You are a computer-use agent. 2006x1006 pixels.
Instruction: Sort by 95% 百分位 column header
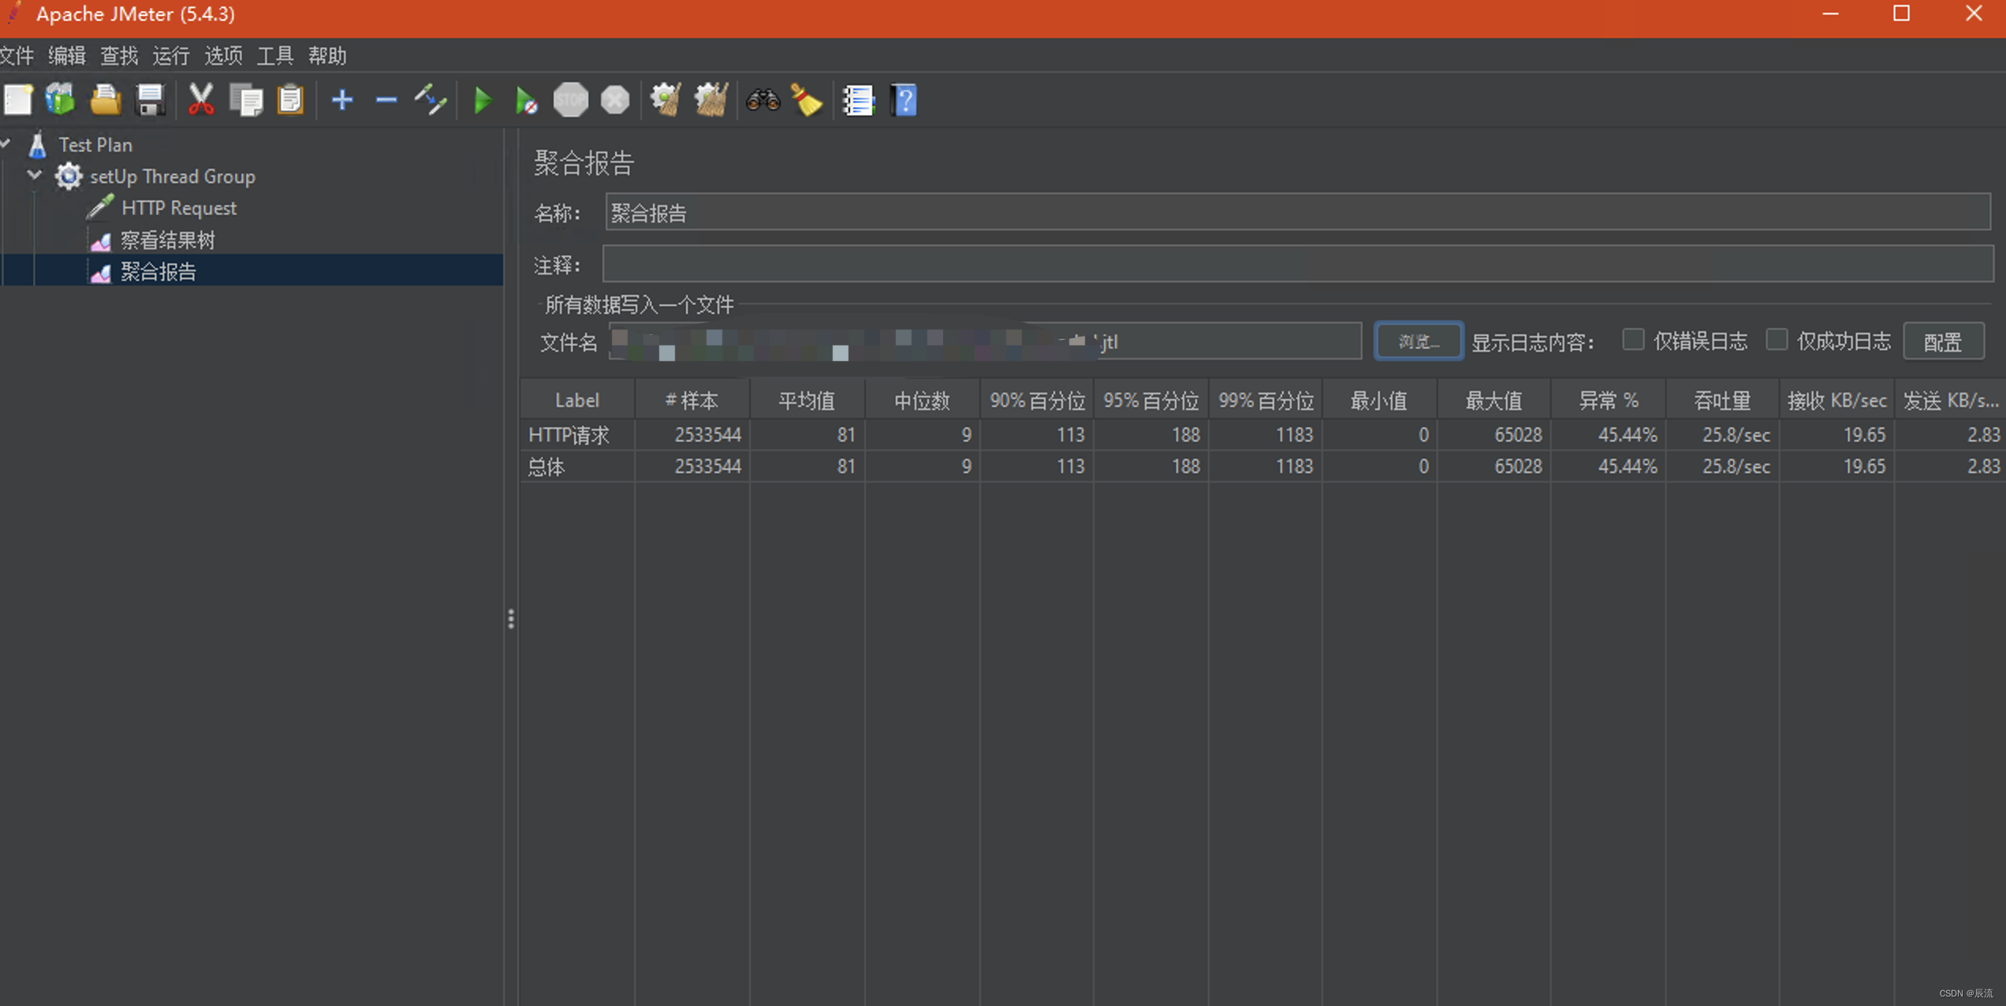(1151, 401)
